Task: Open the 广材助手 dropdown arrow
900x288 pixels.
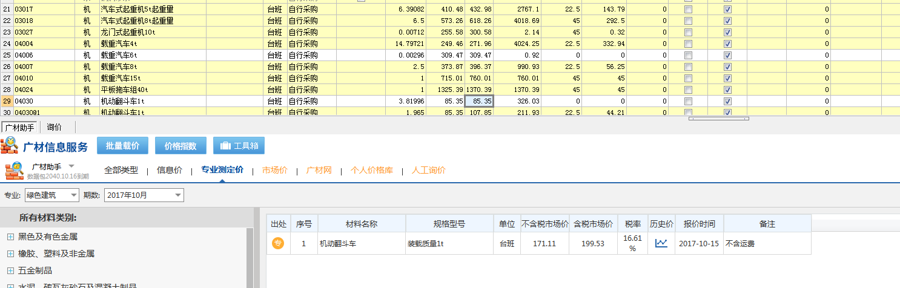Action: pos(71,166)
